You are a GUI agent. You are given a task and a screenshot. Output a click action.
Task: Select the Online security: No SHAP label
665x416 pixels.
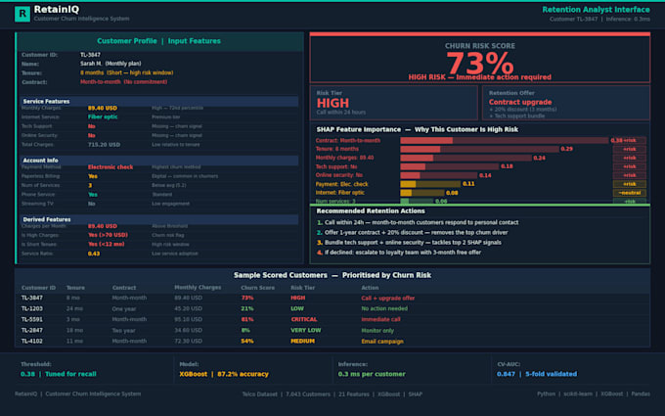pos(339,175)
